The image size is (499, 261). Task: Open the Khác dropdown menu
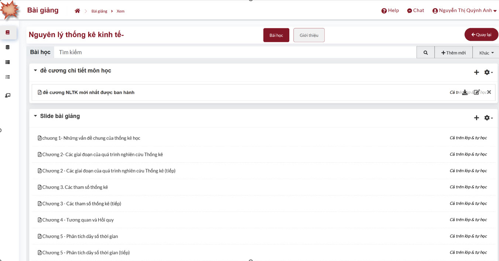486,53
